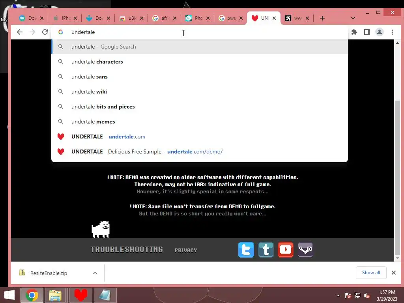The height and width of the screenshot is (303, 404).
Task: Click the scrollbar up arrow
Action: tap(398, 43)
